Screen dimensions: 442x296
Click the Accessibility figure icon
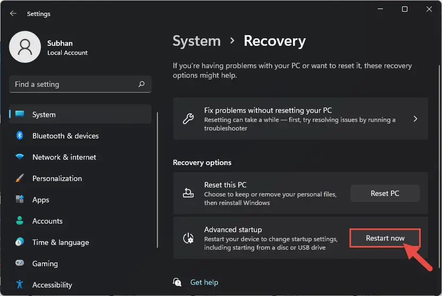20,284
